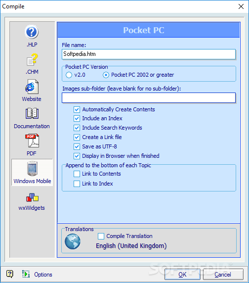
Task: Choose the wxWidgets blocks icon
Action: coord(32,197)
